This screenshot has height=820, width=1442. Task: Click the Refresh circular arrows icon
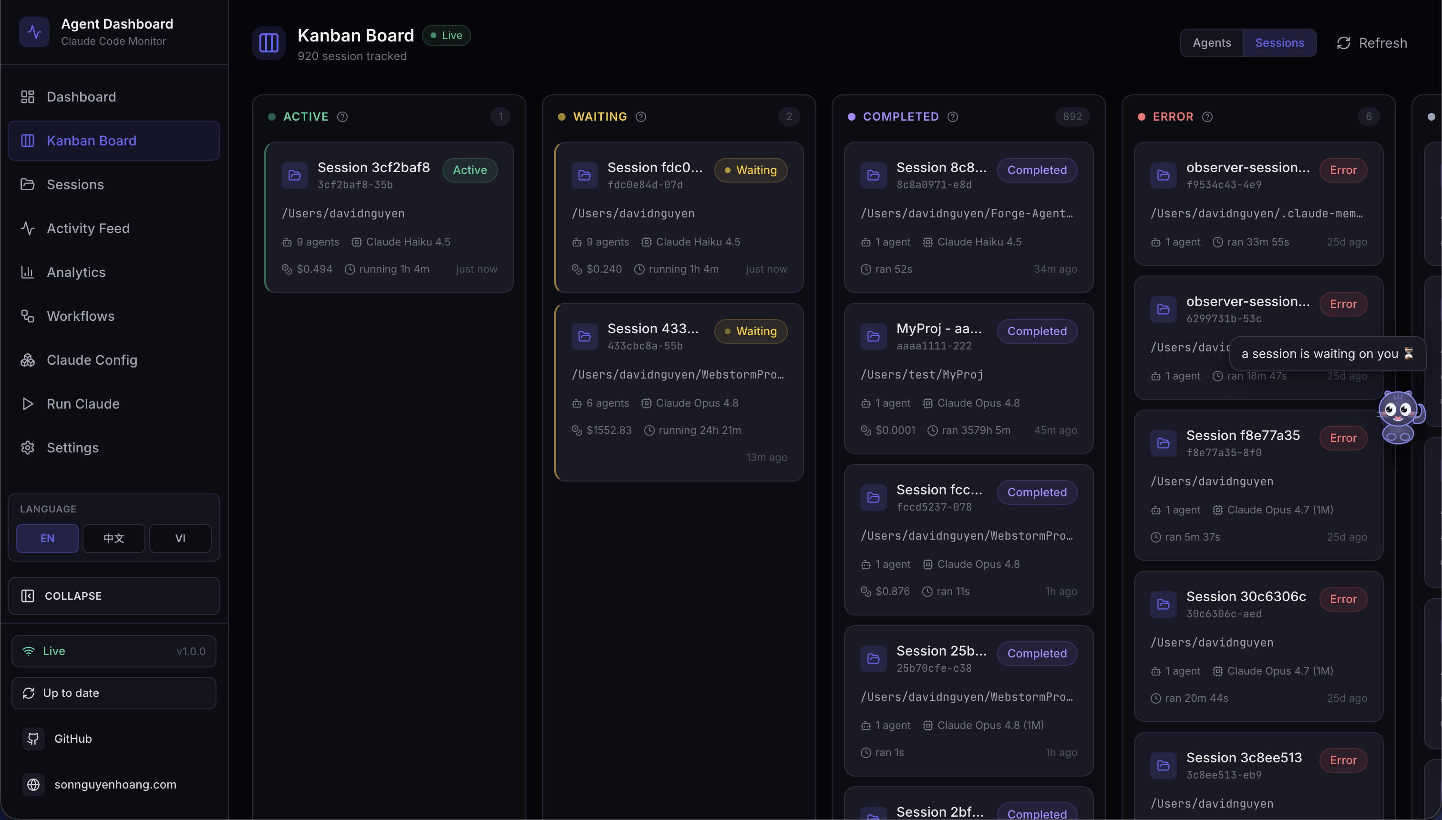tap(1343, 43)
